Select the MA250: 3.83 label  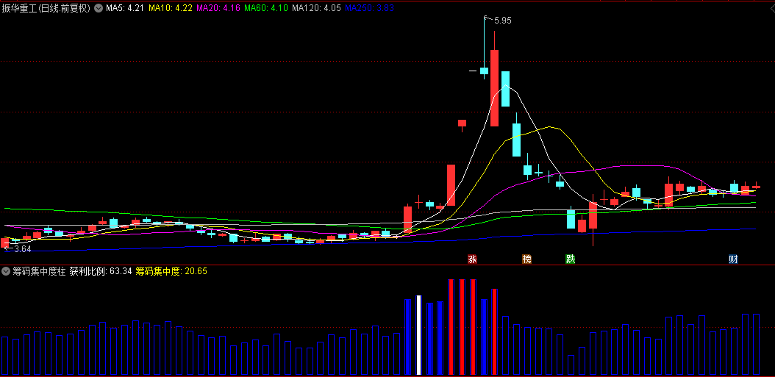[x=369, y=8]
